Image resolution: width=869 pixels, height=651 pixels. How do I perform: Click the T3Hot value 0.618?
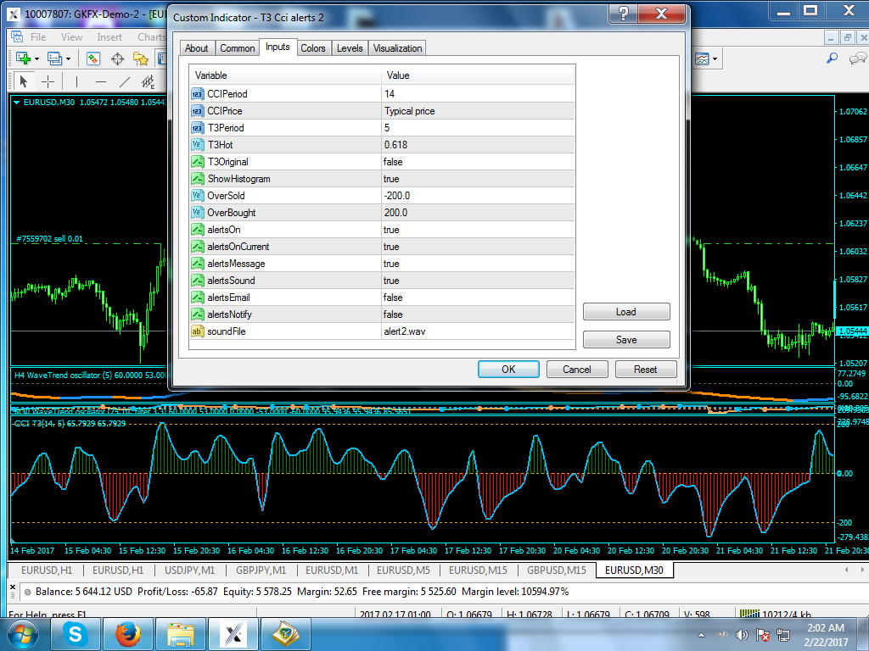[395, 144]
